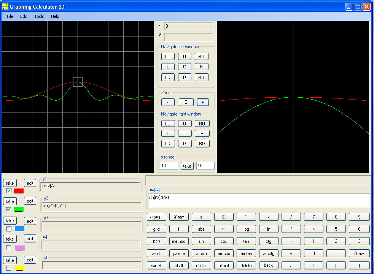Click RU in Navigate left window
374x274 pixels.
click(x=202, y=57)
